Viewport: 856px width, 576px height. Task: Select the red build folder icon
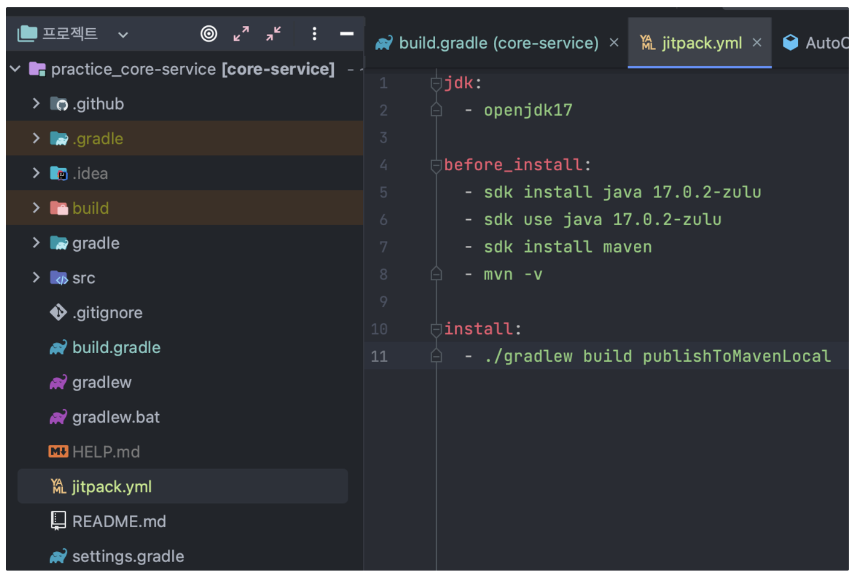point(59,208)
